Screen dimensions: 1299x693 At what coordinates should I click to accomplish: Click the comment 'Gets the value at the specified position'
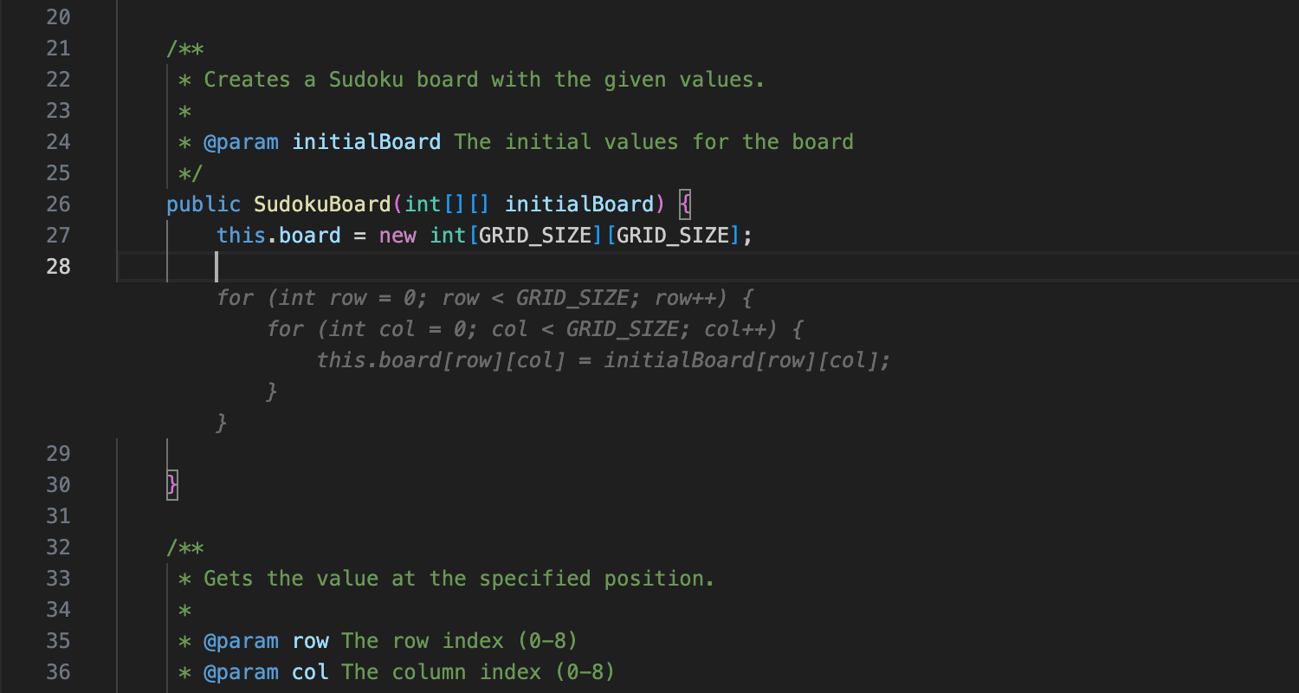[458, 578]
